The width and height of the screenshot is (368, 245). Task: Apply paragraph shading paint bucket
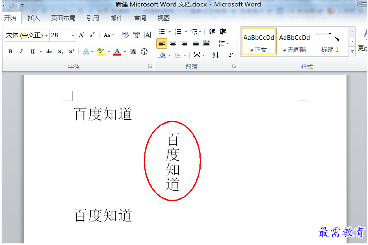162,55
